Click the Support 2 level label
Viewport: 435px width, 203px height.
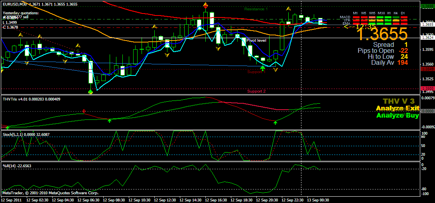coord(257,91)
